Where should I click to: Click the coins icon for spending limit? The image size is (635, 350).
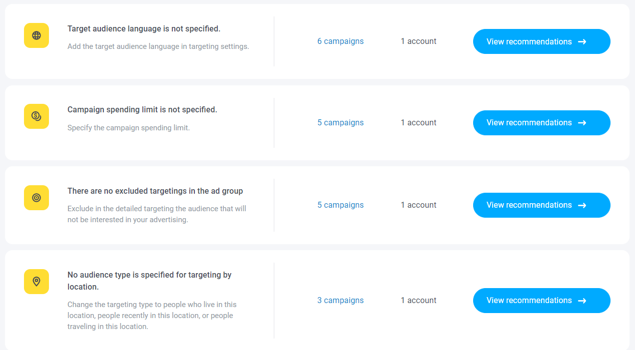pyautogui.click(x=36, y=116)
